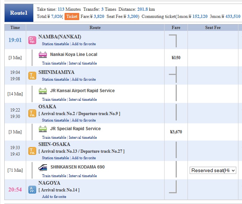The image size is (242, 204).
Task: Click the NAMBA(NANKAI) station name
Action: coord(60,37)
